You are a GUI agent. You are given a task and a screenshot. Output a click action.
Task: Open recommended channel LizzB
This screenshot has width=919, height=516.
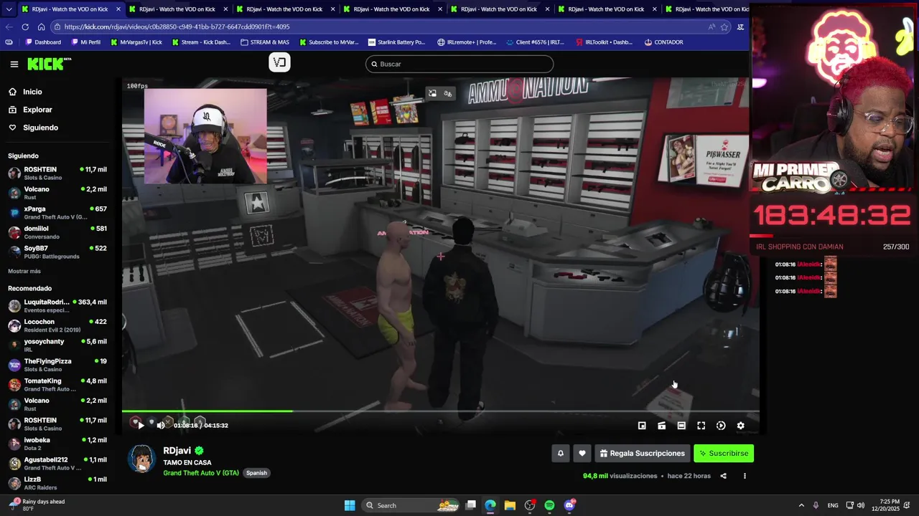click(57, 483)
